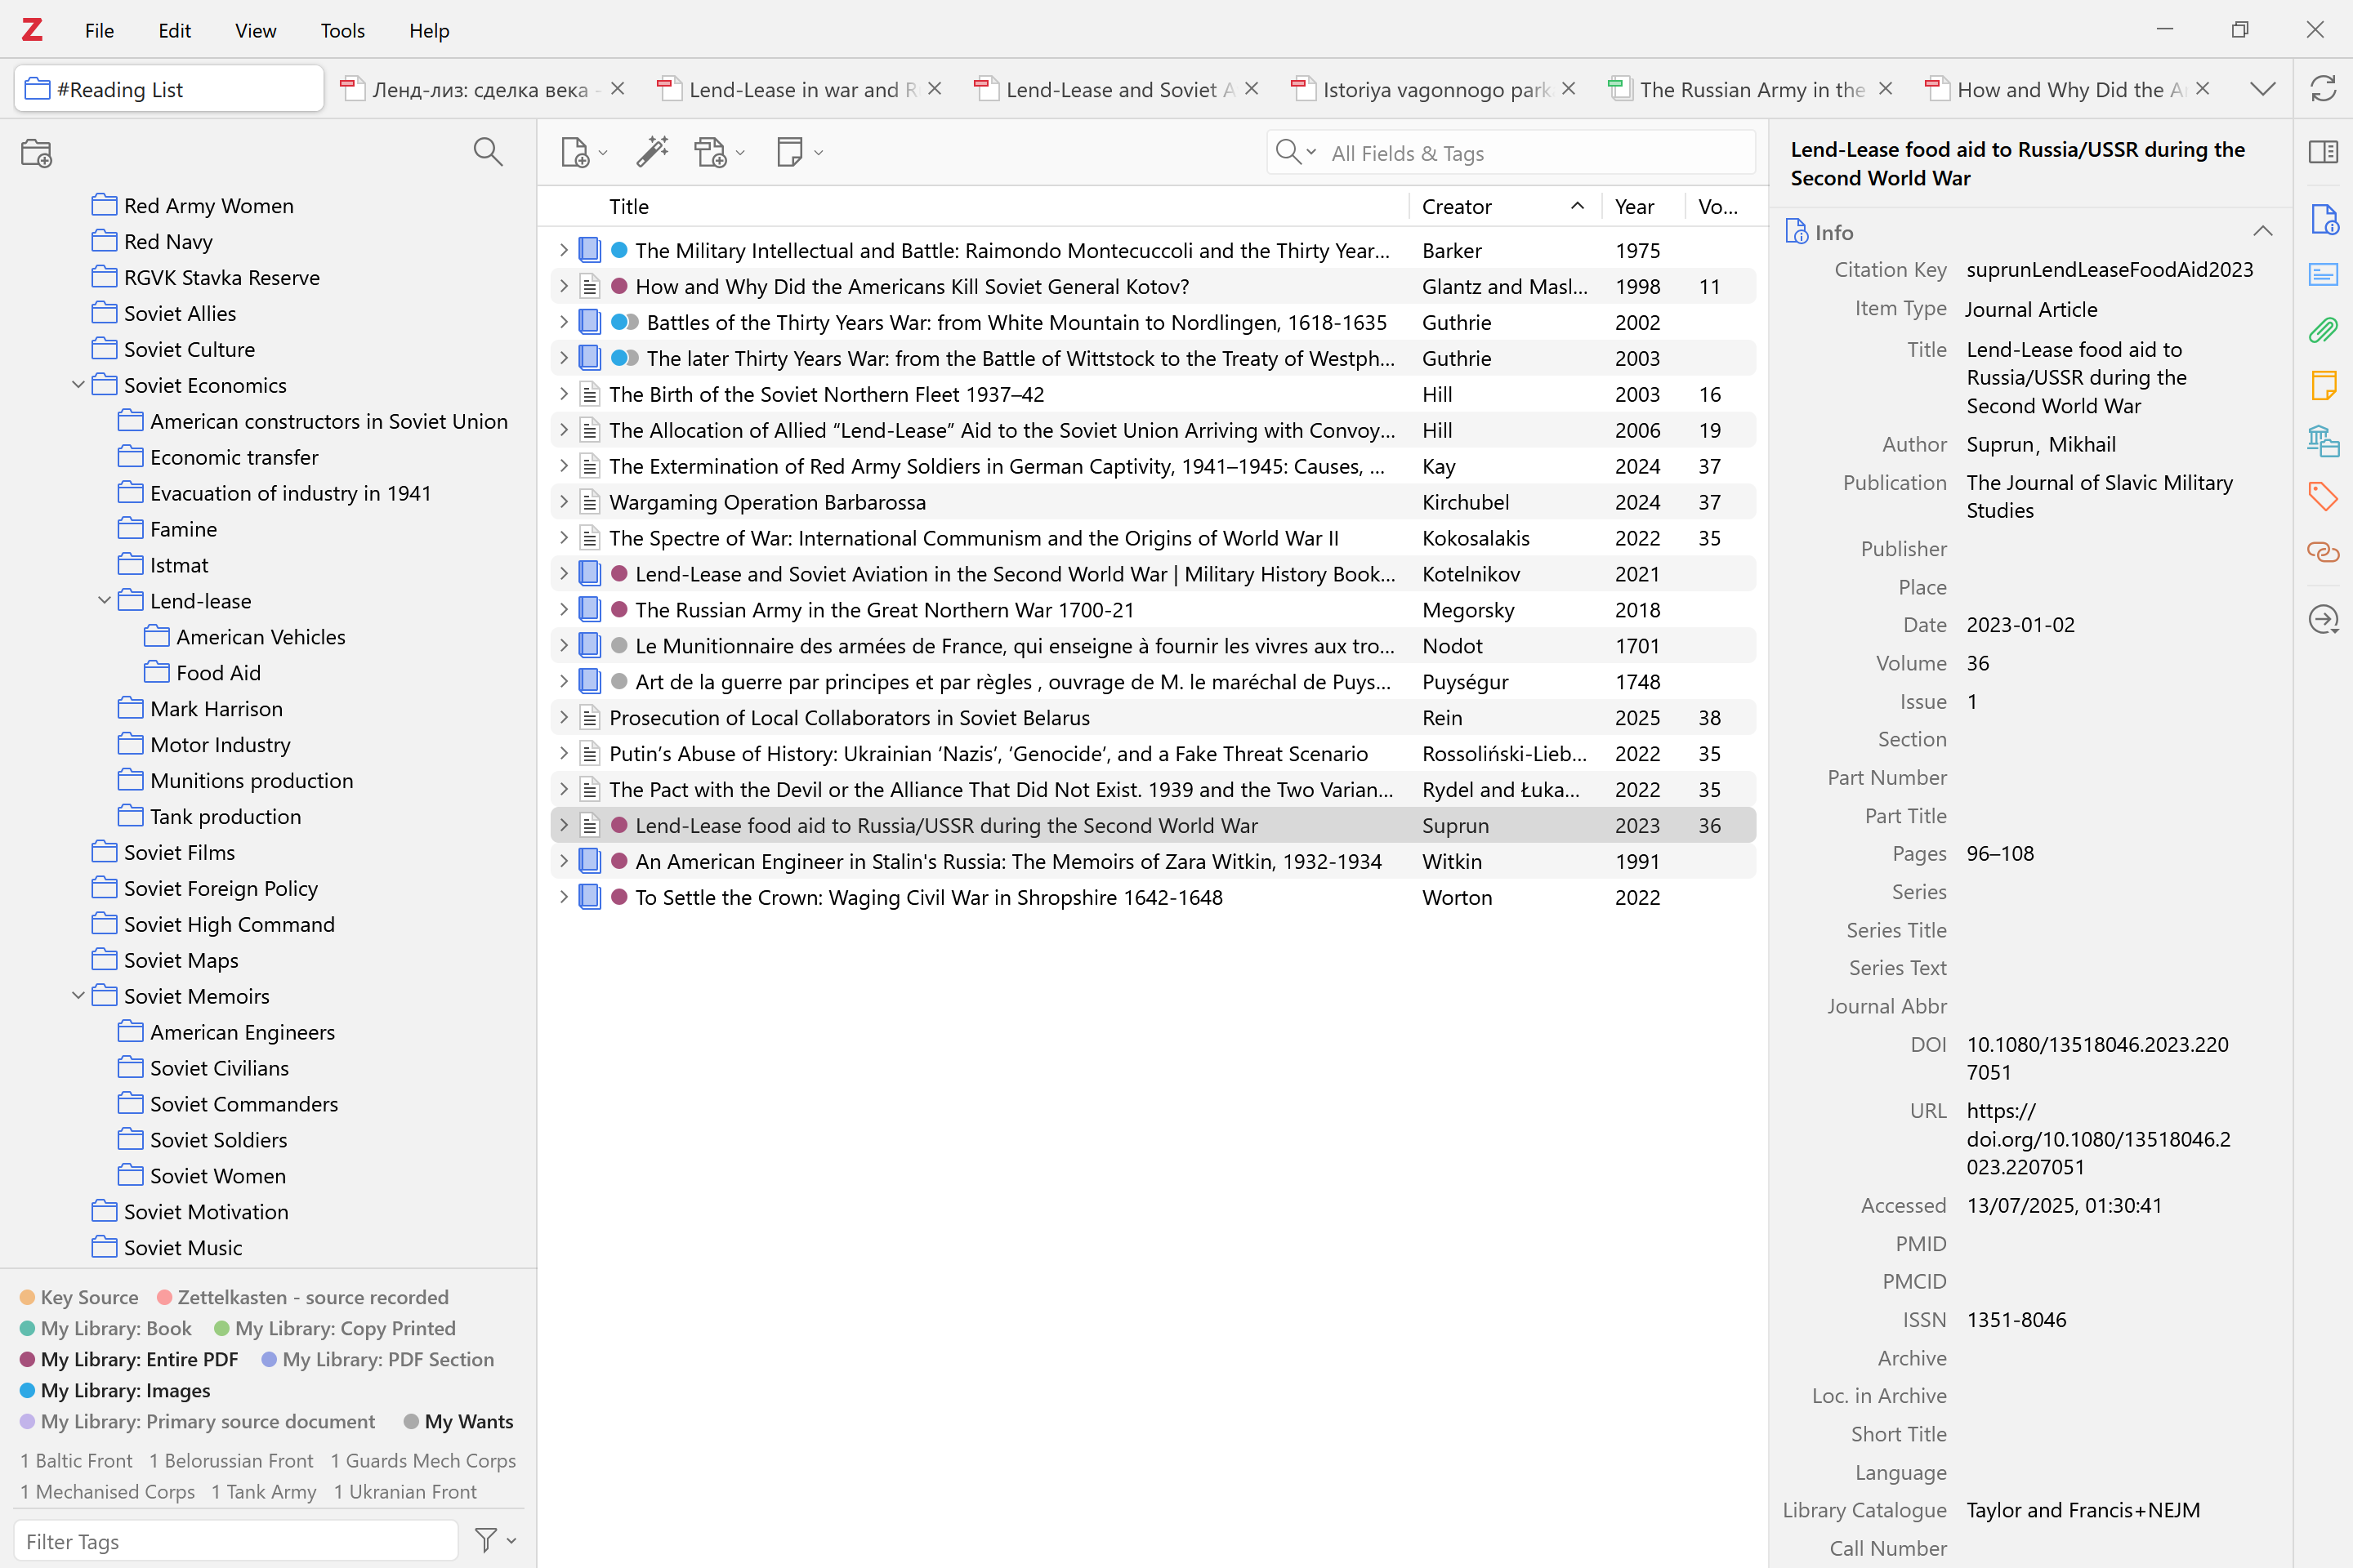Filter by My Library: Book tag
The height and width of the screenshot is (1568, 2353).
point(106,1328)
